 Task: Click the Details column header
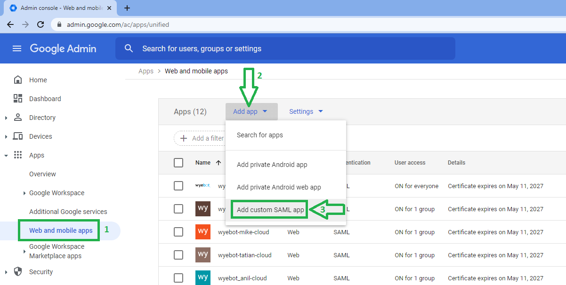coord(456,163)
